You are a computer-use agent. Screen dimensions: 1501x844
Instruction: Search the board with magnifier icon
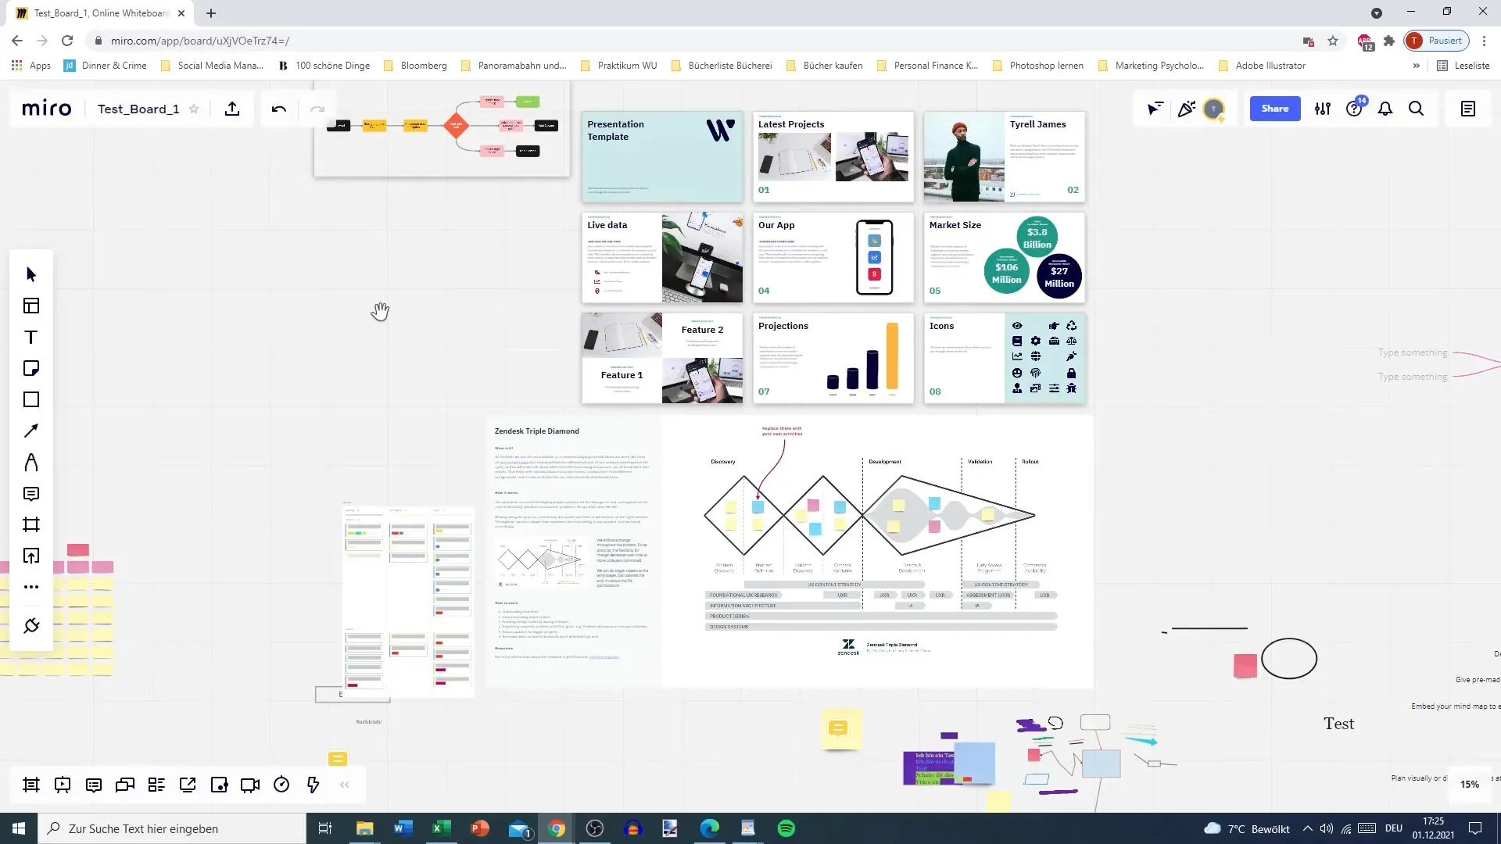pyautogui.click(x=1417, y=109)
